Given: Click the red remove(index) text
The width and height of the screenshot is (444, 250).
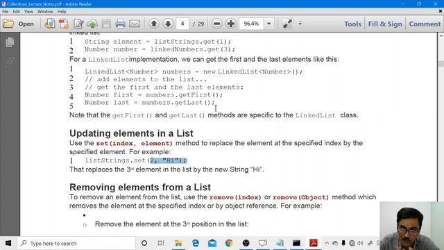Looking at the screenshot, I should pyautogui.click(x=235, y=197).
